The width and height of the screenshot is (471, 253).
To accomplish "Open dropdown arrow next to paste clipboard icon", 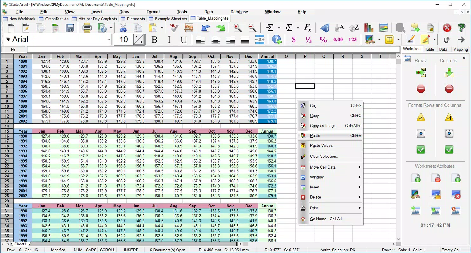I will coord(162,28).
